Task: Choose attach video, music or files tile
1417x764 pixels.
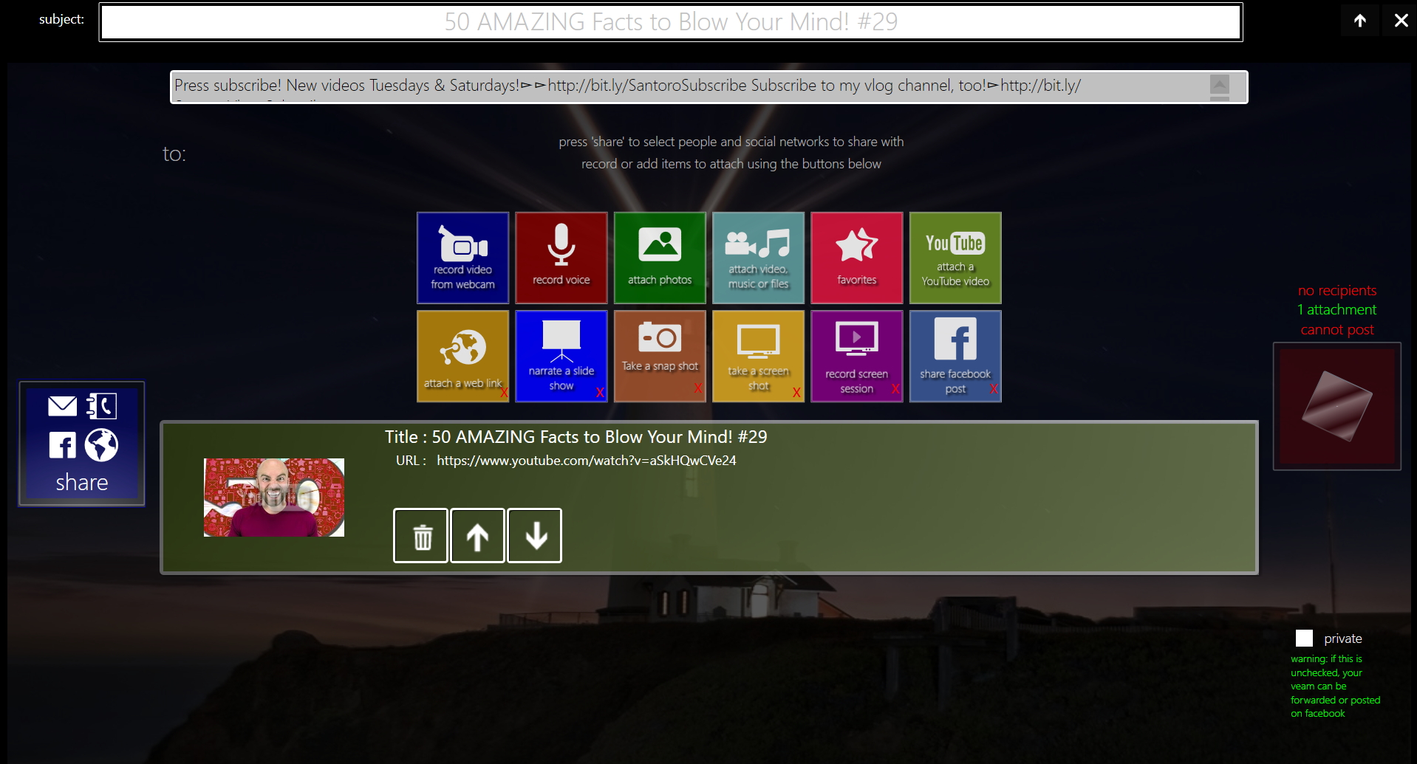Action: point(758,258)
